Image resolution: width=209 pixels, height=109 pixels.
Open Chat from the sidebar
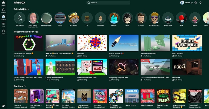(x=3, y=25)
